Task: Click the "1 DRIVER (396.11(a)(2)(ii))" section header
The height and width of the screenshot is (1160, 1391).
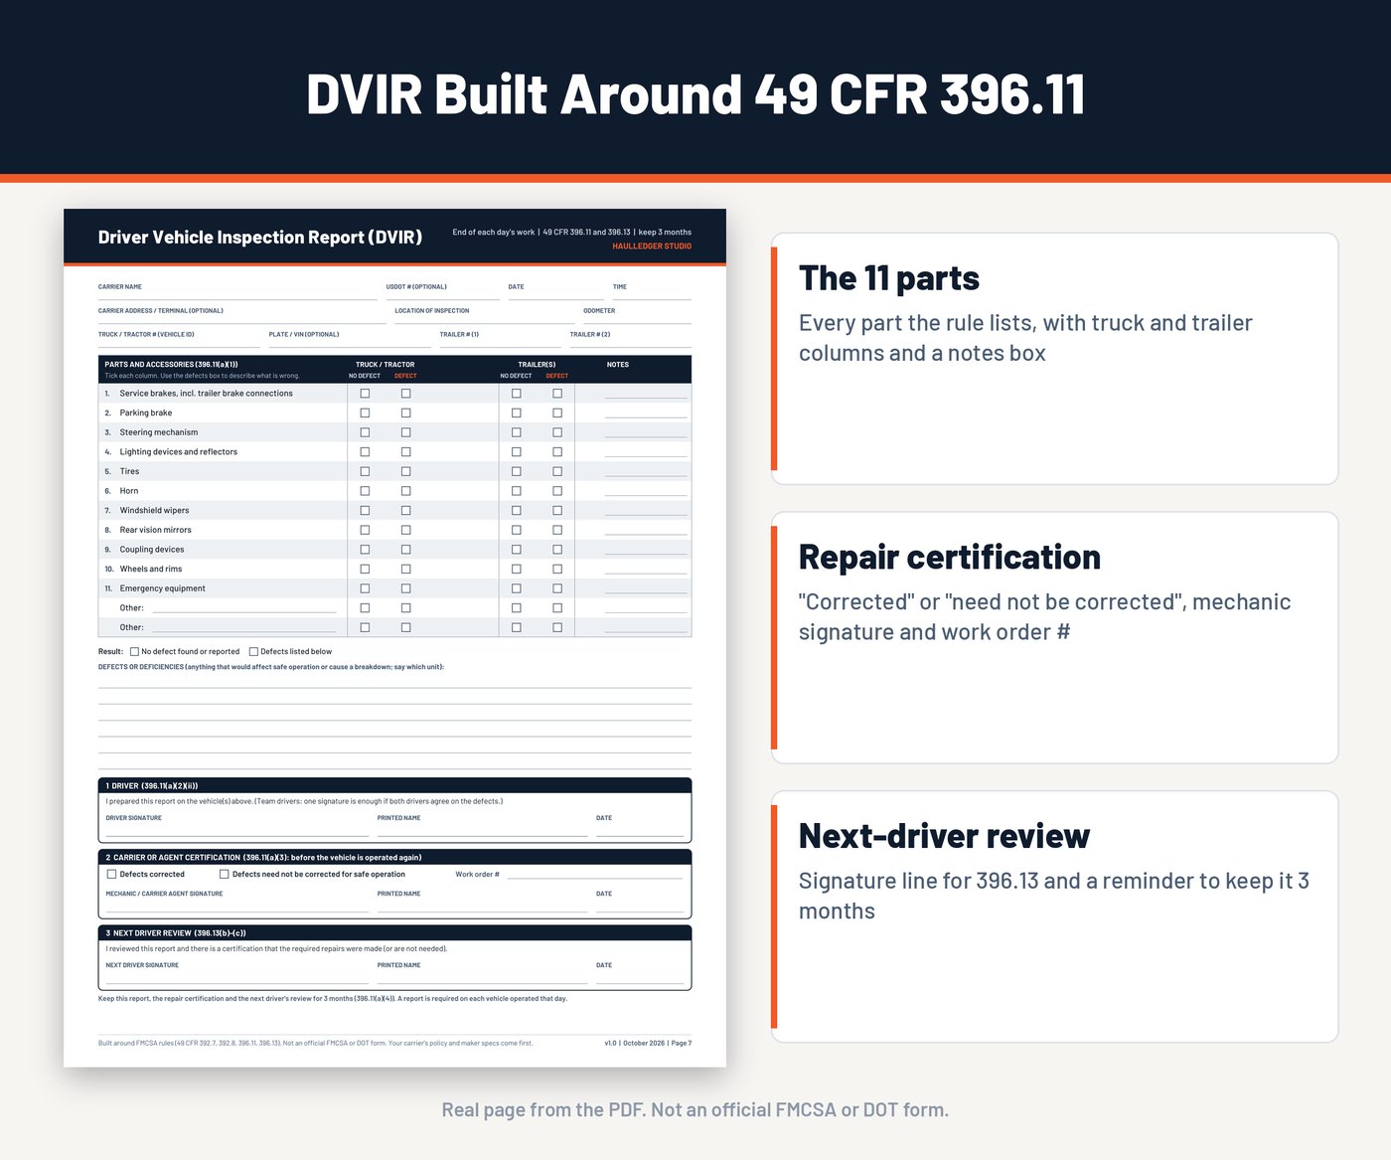Action: (x=394, y=785)
